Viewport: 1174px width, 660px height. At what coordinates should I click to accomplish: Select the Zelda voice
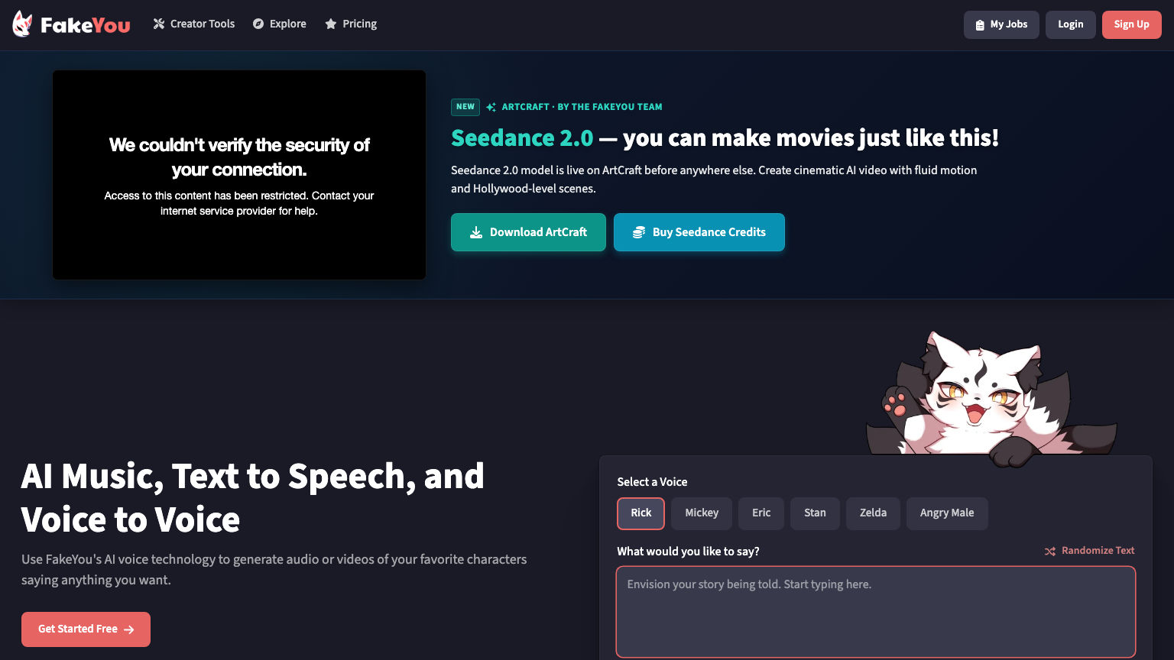coord(873,513)
